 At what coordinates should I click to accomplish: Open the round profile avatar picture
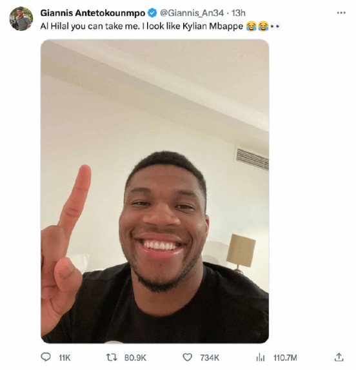click(x=21, y=19)
